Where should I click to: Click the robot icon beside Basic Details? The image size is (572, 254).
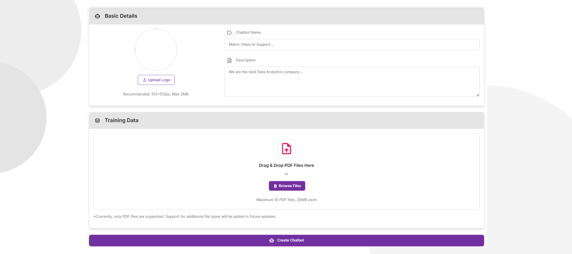[x=98, y=16]
